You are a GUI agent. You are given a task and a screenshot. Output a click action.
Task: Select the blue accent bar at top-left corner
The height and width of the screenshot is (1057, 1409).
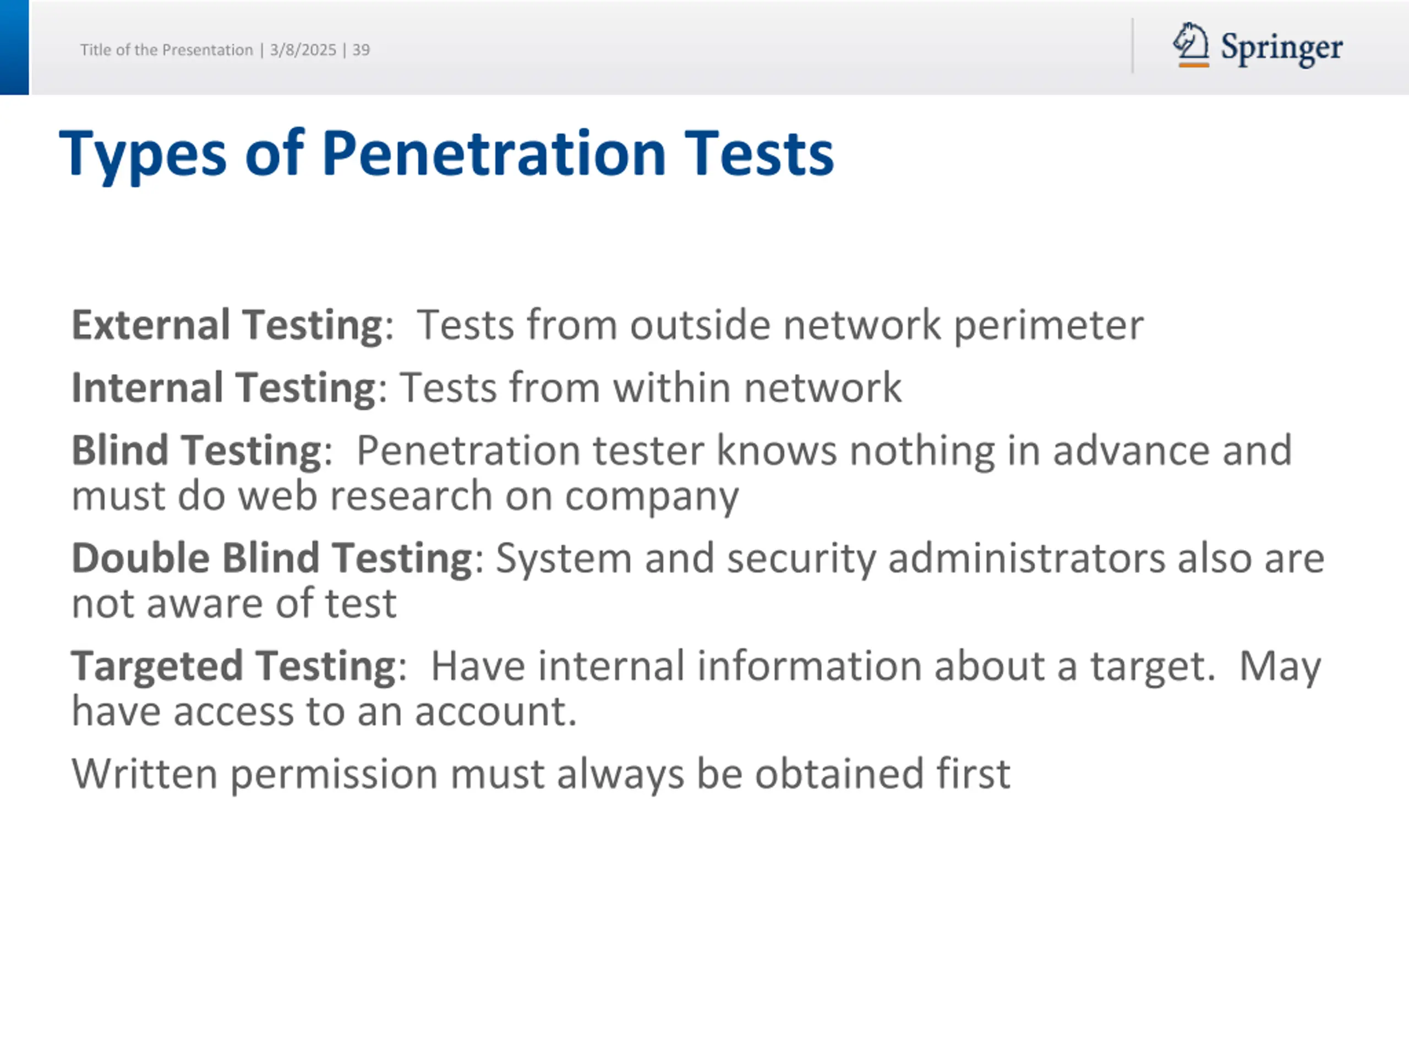pyautogui.click(x=14, y=47)
